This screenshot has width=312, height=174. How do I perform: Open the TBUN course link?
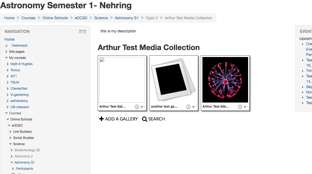15,82
